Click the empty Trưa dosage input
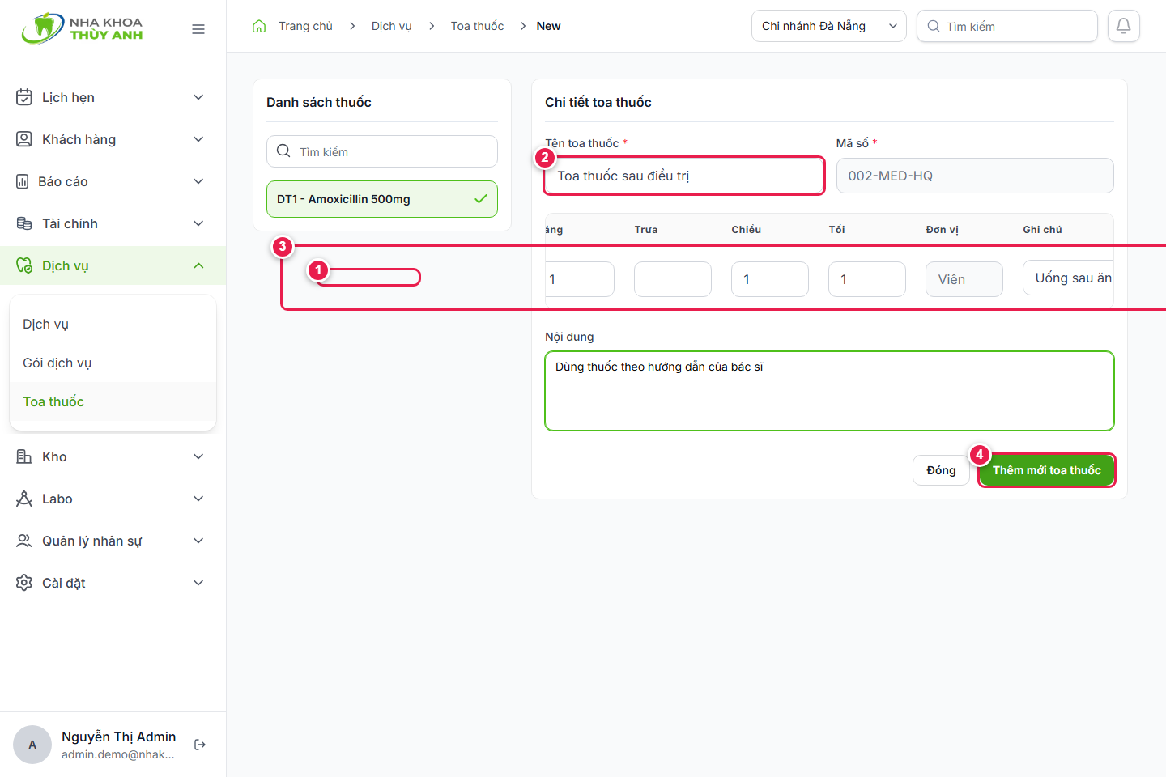This screenshot has height=777, width=1166. point(673,279)
